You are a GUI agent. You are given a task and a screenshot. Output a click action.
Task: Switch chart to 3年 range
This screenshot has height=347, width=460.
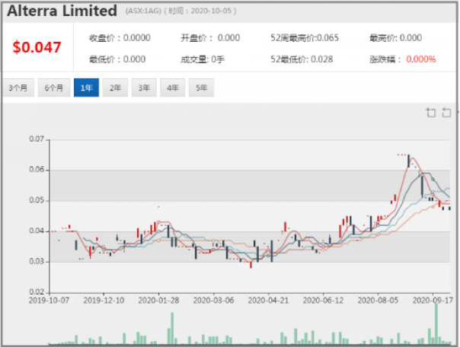tap(144, 88)
